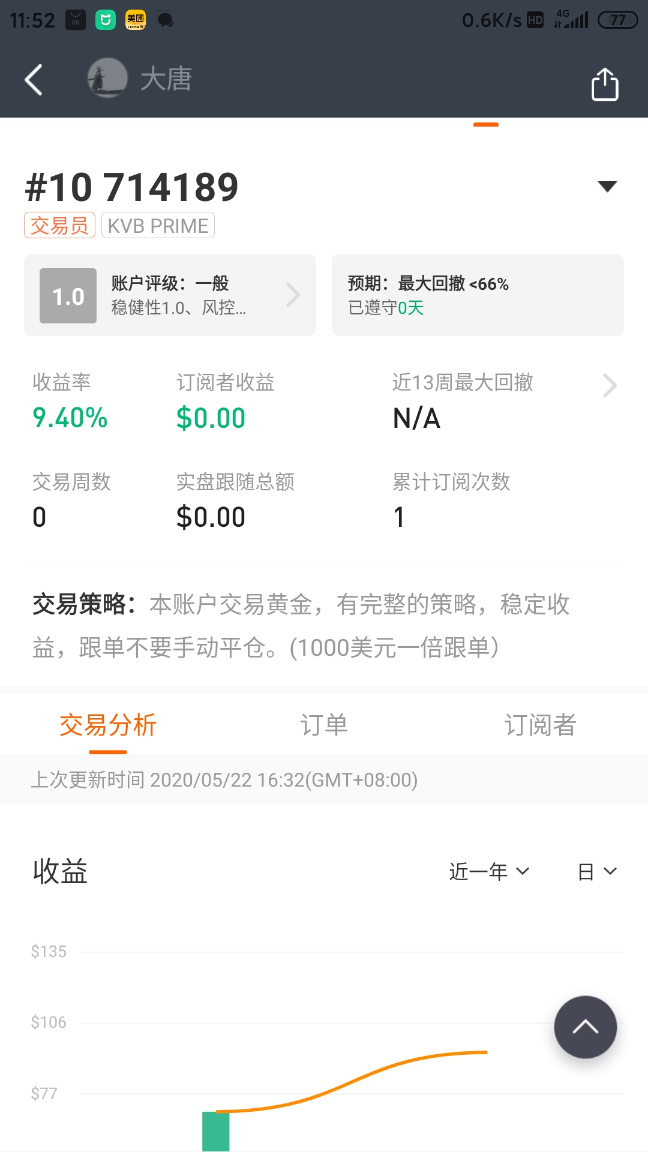
Task: Tap the 大唐 profile avatar
Action: coord(107,78)
